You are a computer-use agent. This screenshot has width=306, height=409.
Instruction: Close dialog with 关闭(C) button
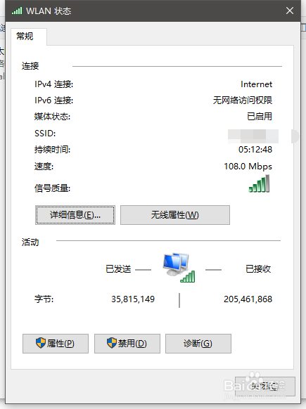coord(265,387)
